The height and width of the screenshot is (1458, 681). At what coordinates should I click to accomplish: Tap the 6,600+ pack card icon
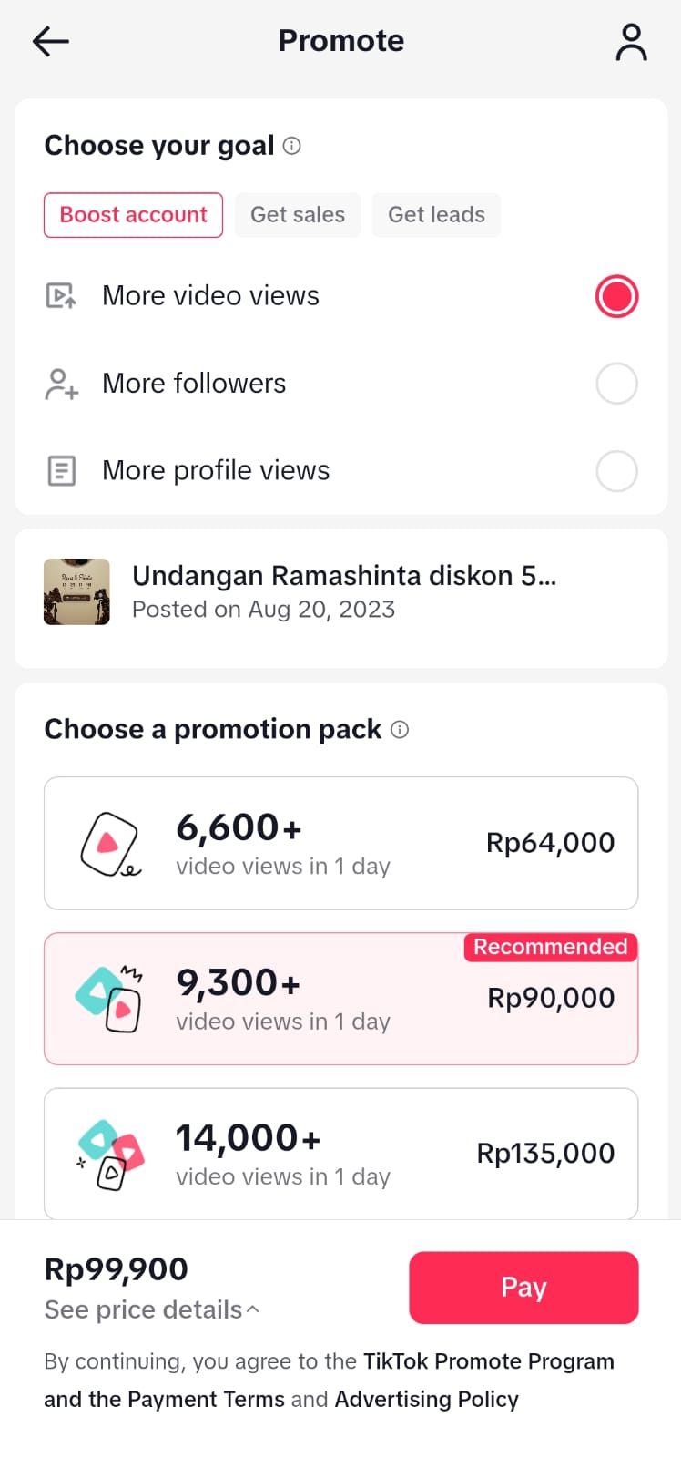click(x=109, y=844)
